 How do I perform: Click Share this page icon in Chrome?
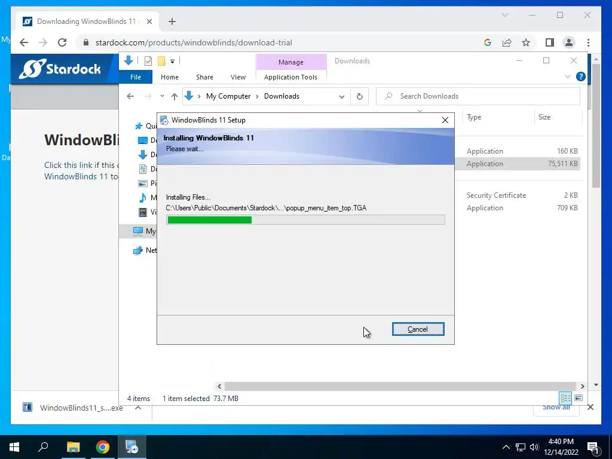[507, 42]
